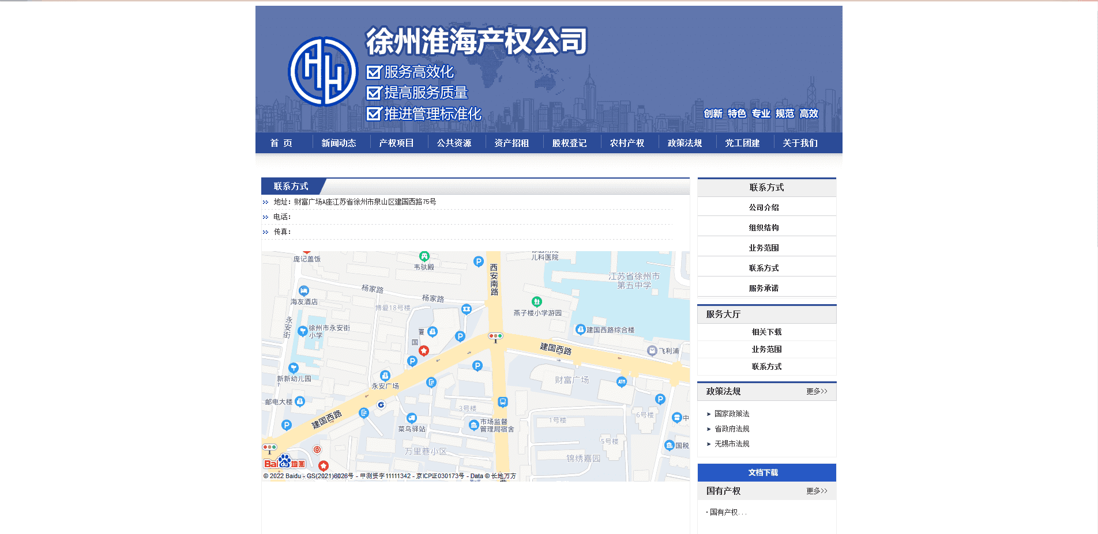Click the green 韦驮殿 map marker

(424, 256)
